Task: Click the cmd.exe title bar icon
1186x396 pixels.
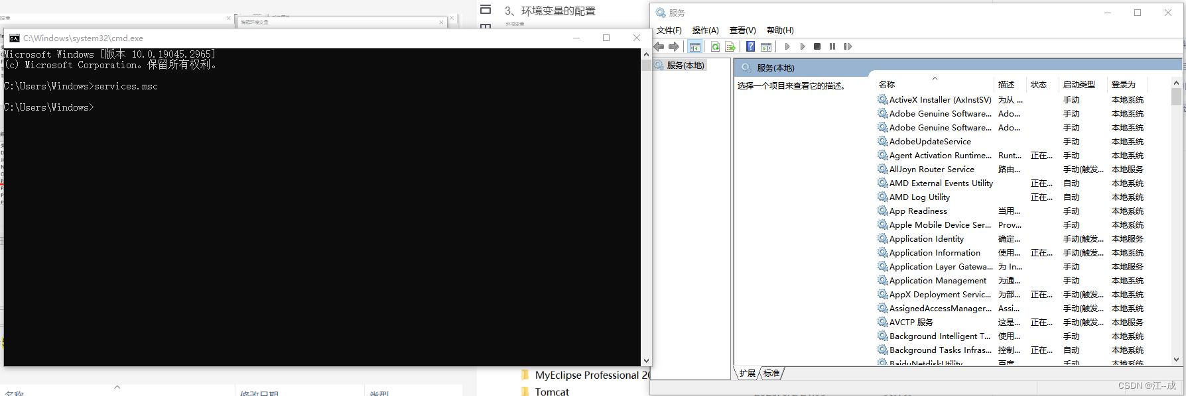Action: 14,38
